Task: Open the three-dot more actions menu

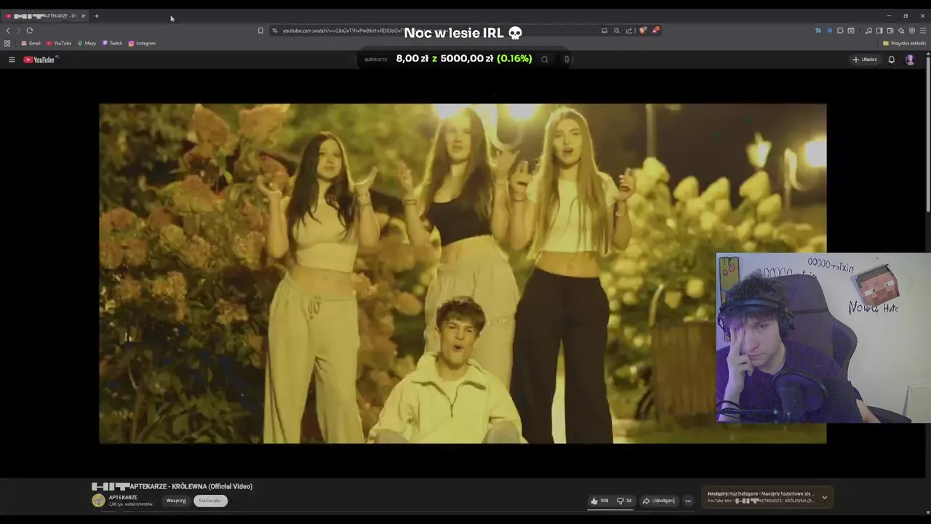Action: click(688, 501)
